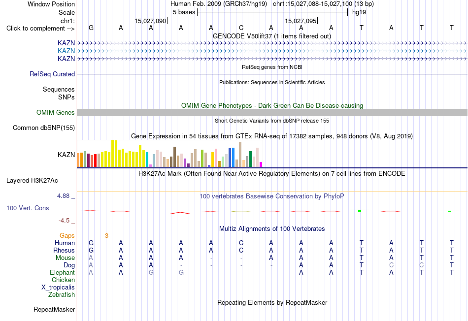Click the orange gap count "3"
Screen dimensions: 468x321
[x=106, y=236]
